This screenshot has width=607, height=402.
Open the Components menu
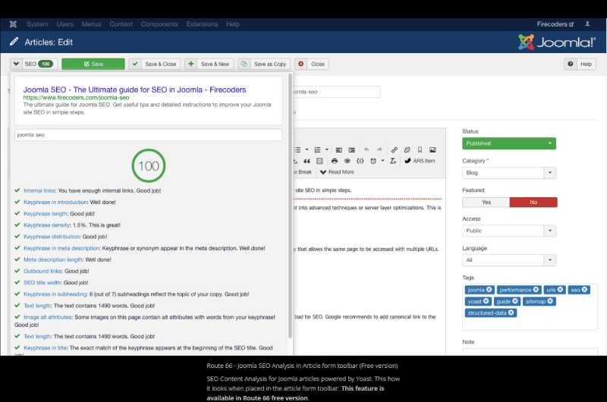click(159, 24)
